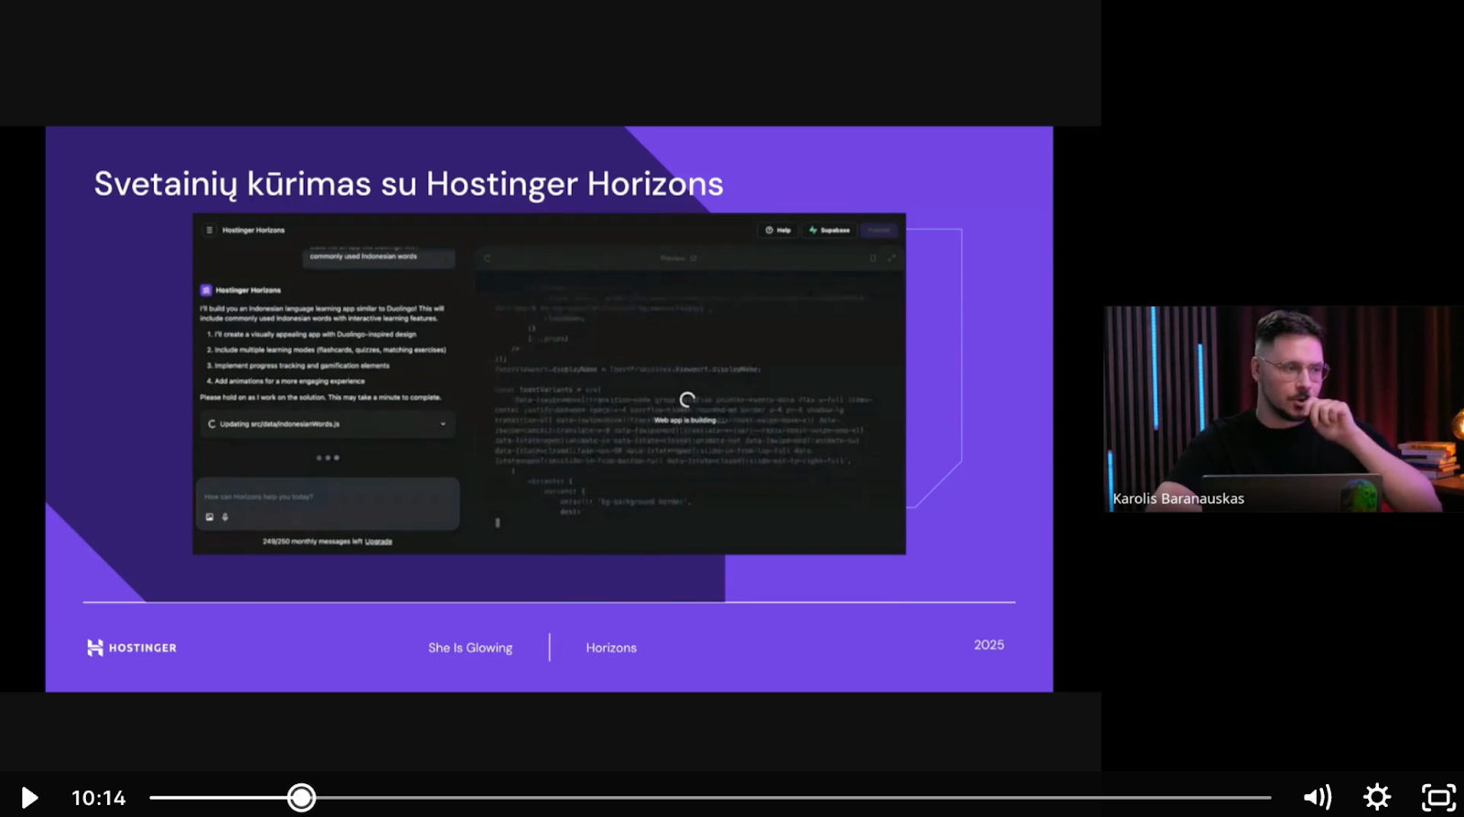1464x817 pixels.
Task: Click the Hostinger Horizons avatar icon in chat
Action: click(x=206, y=290)
